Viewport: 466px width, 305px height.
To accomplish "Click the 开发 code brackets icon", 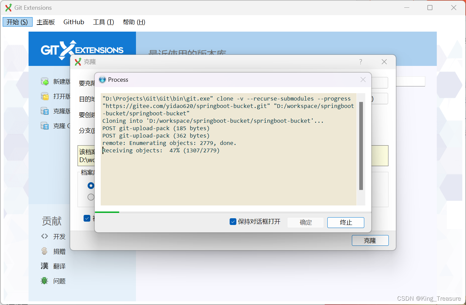I will (45, 236).
